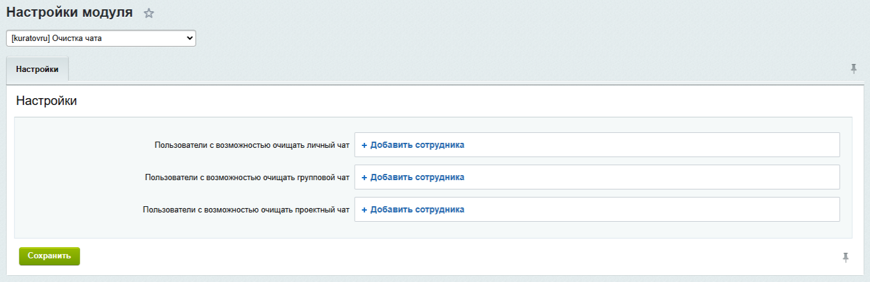Screen dimensions: 870x282
Task: Click empty area of проектный чат user field
Action: tap(652, 209)
